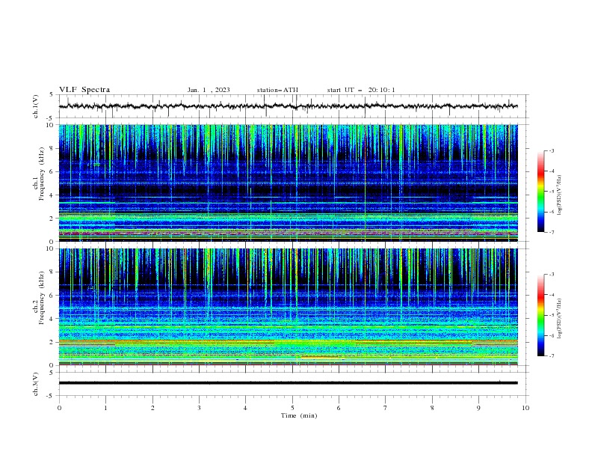
Task: Click time axis tick label "3"
Action: [x=199, y=408]
